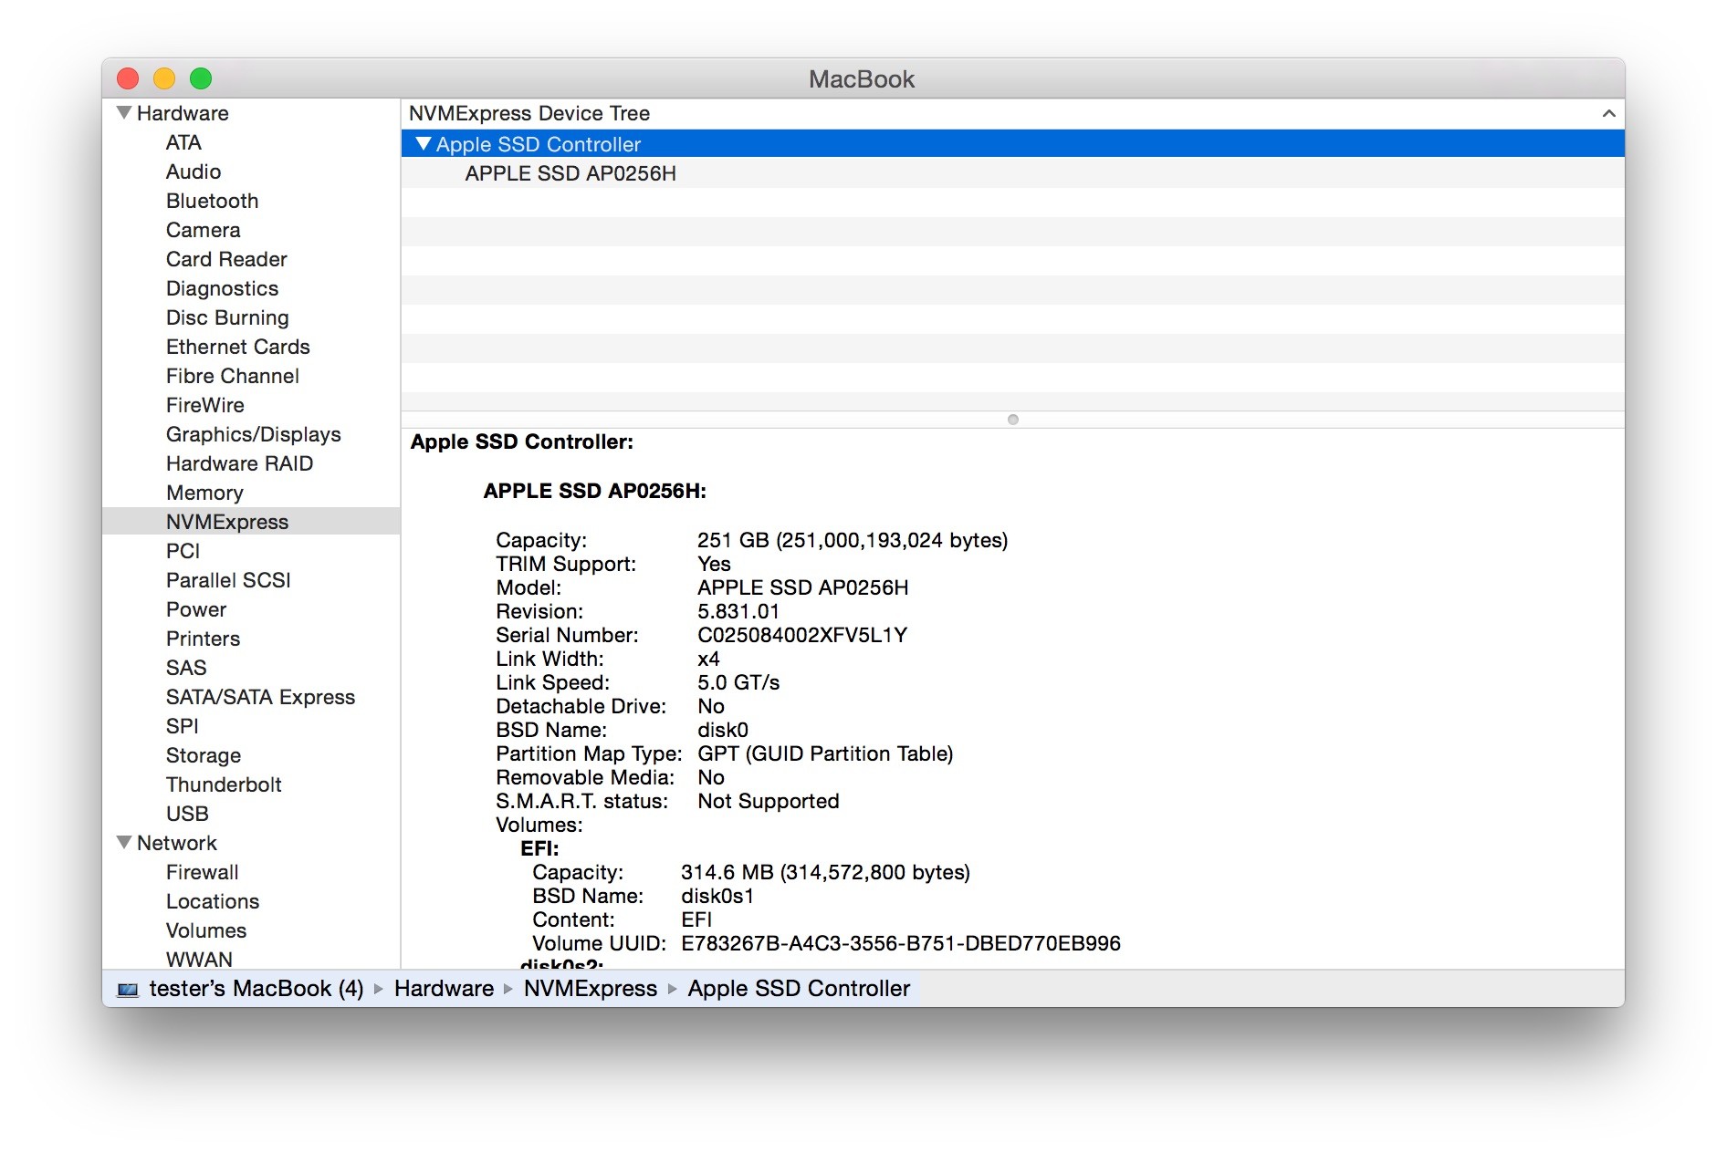The height and width of the screenshot is (1153, 1727).
Task: Click the S.M.A.R.T. status Not Supported text
Action: tap(769, 801)
